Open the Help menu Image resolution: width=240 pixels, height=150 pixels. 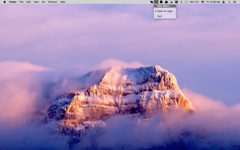click(x=62, y=2)
